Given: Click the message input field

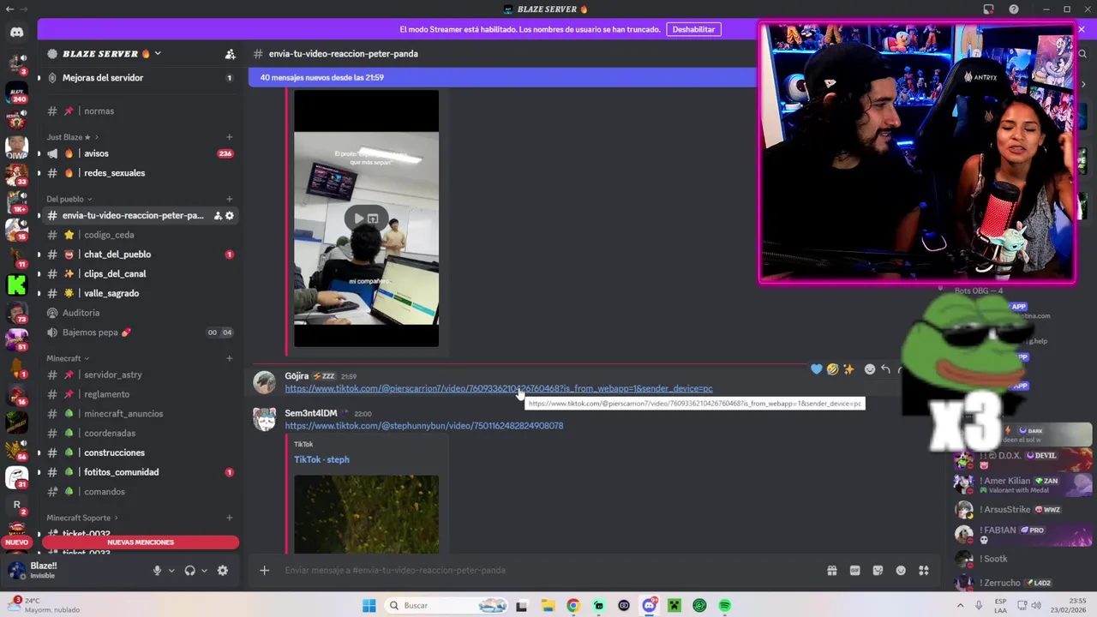Looking at the screenshot, I should 548,571.
